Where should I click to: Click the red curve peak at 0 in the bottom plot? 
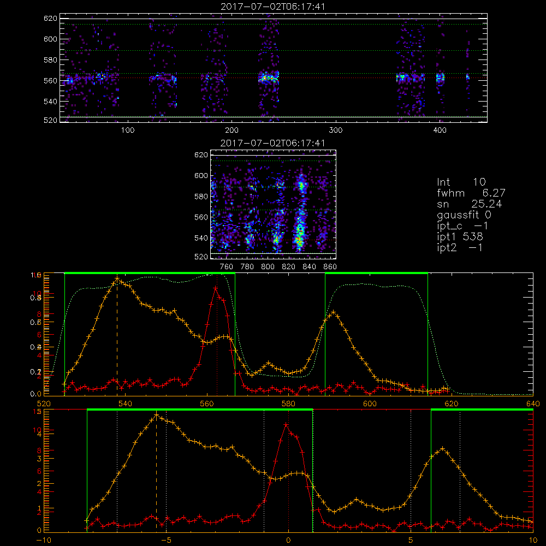point(286,424)
